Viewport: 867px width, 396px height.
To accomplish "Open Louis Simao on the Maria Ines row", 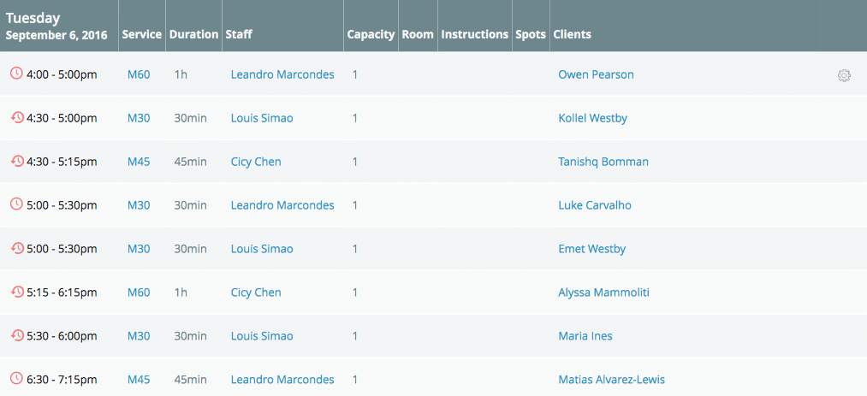I will coord(262,336).
